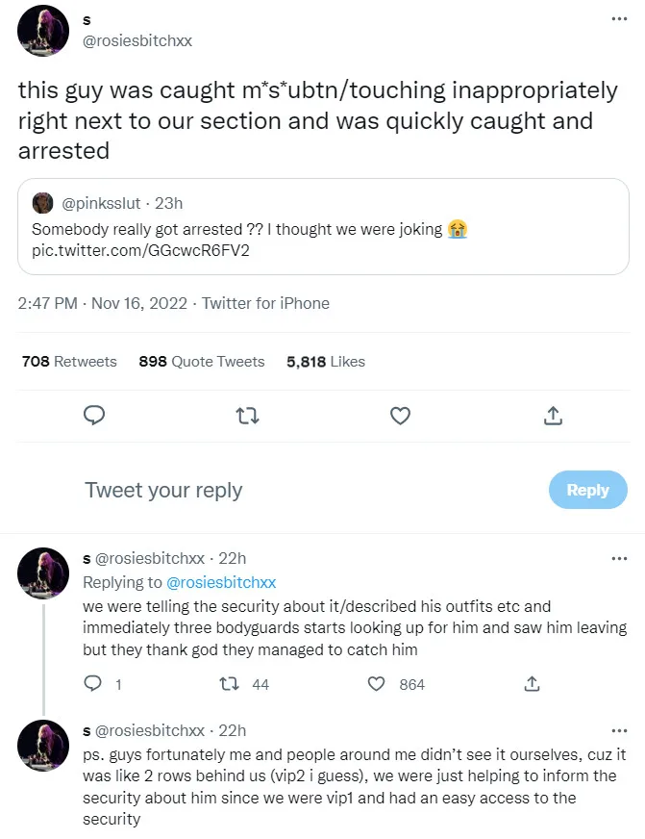
Task: Click the blue Reply button
Action: (x=587, y=490)
